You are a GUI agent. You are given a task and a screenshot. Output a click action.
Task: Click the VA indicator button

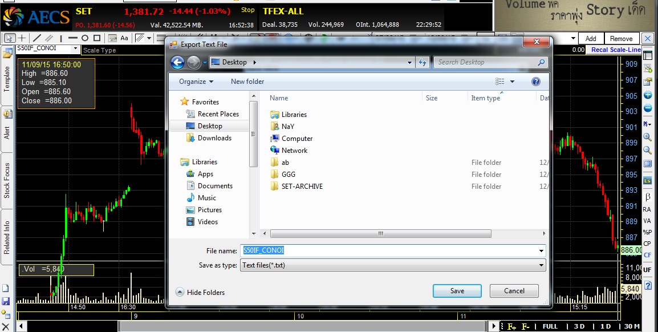coord(647,221)
